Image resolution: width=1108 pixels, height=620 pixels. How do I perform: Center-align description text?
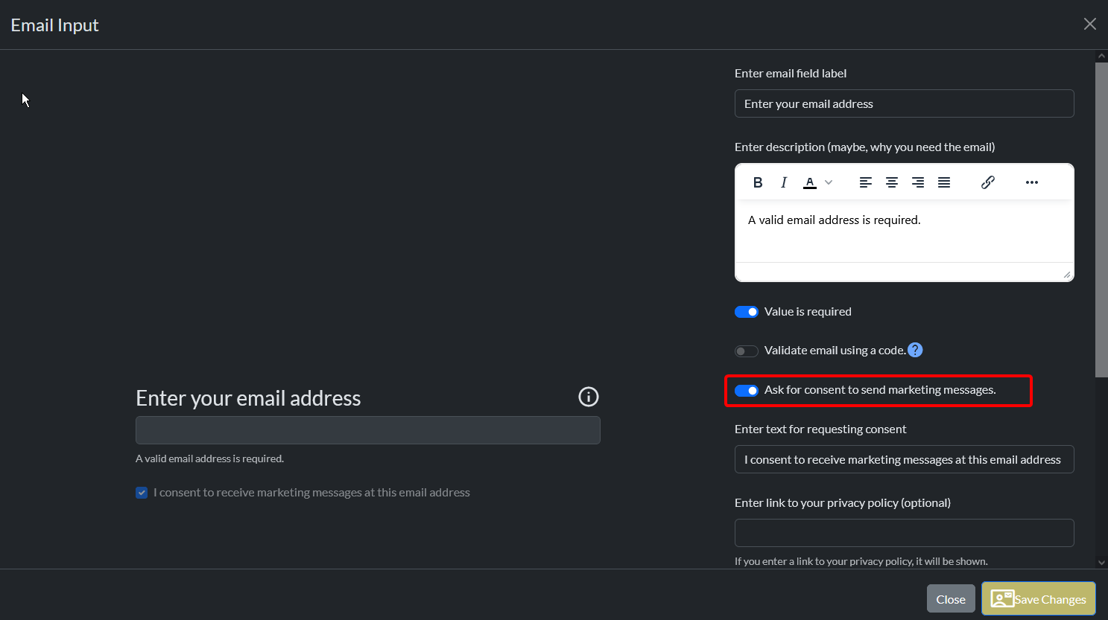891,182
